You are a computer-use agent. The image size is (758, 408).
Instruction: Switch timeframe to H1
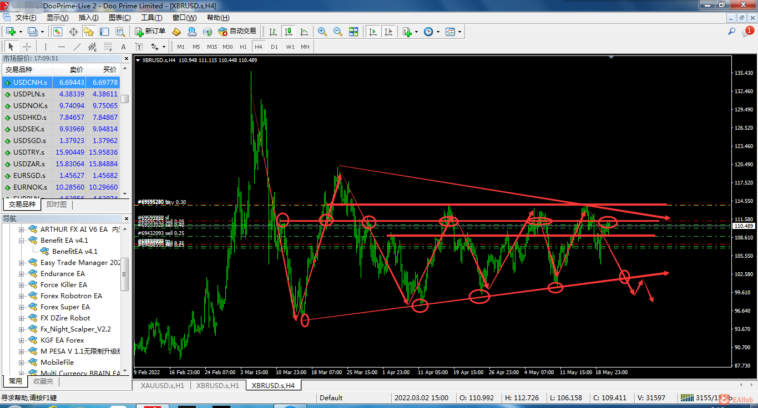pyautogui.click(x=243, y=47)
